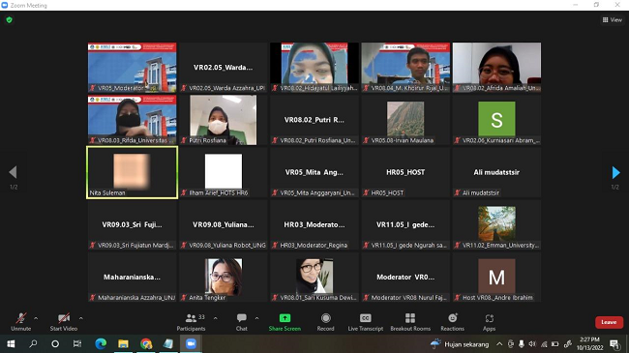The width and height of the screenshot is (629, 353).
Task: Open Cortana circle on the taskbar
Action: tap(55, 343)
